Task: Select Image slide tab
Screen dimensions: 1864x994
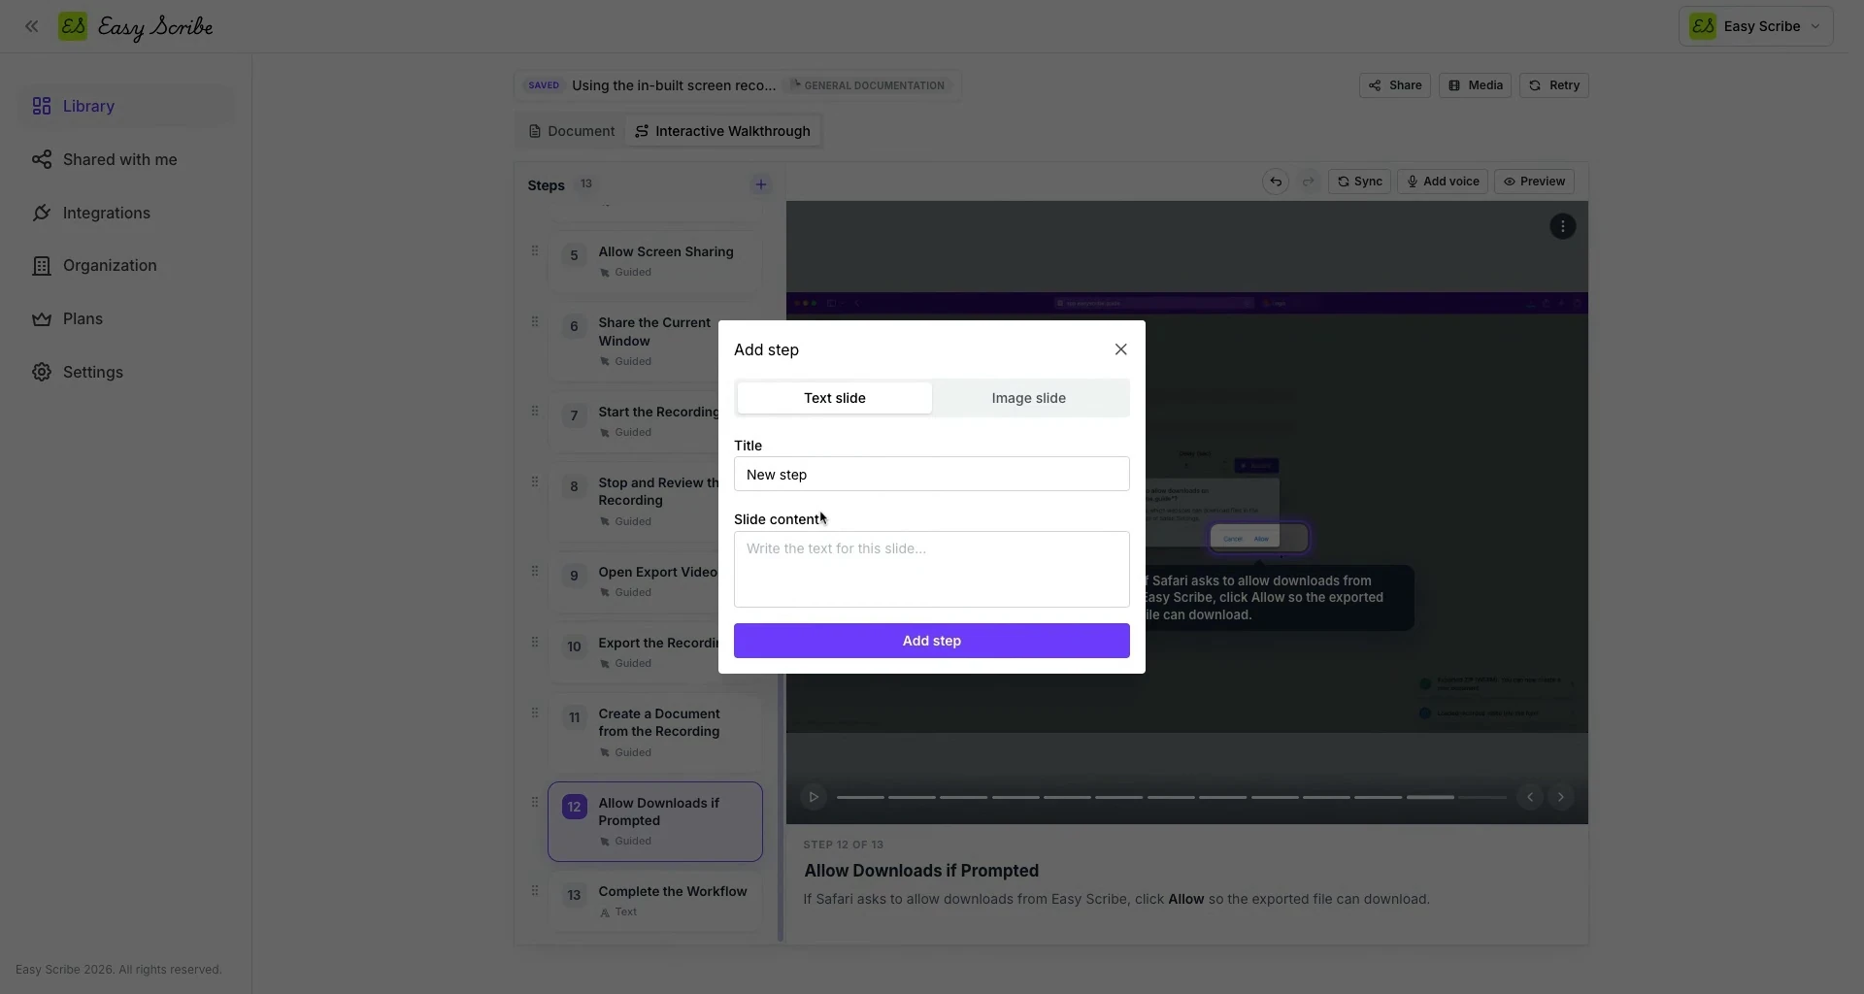Action: coord(1028,398)
